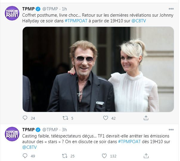Open the TPMP profile name on the first tweet
This screenshot has height=161, width=180.
(28, 8)
